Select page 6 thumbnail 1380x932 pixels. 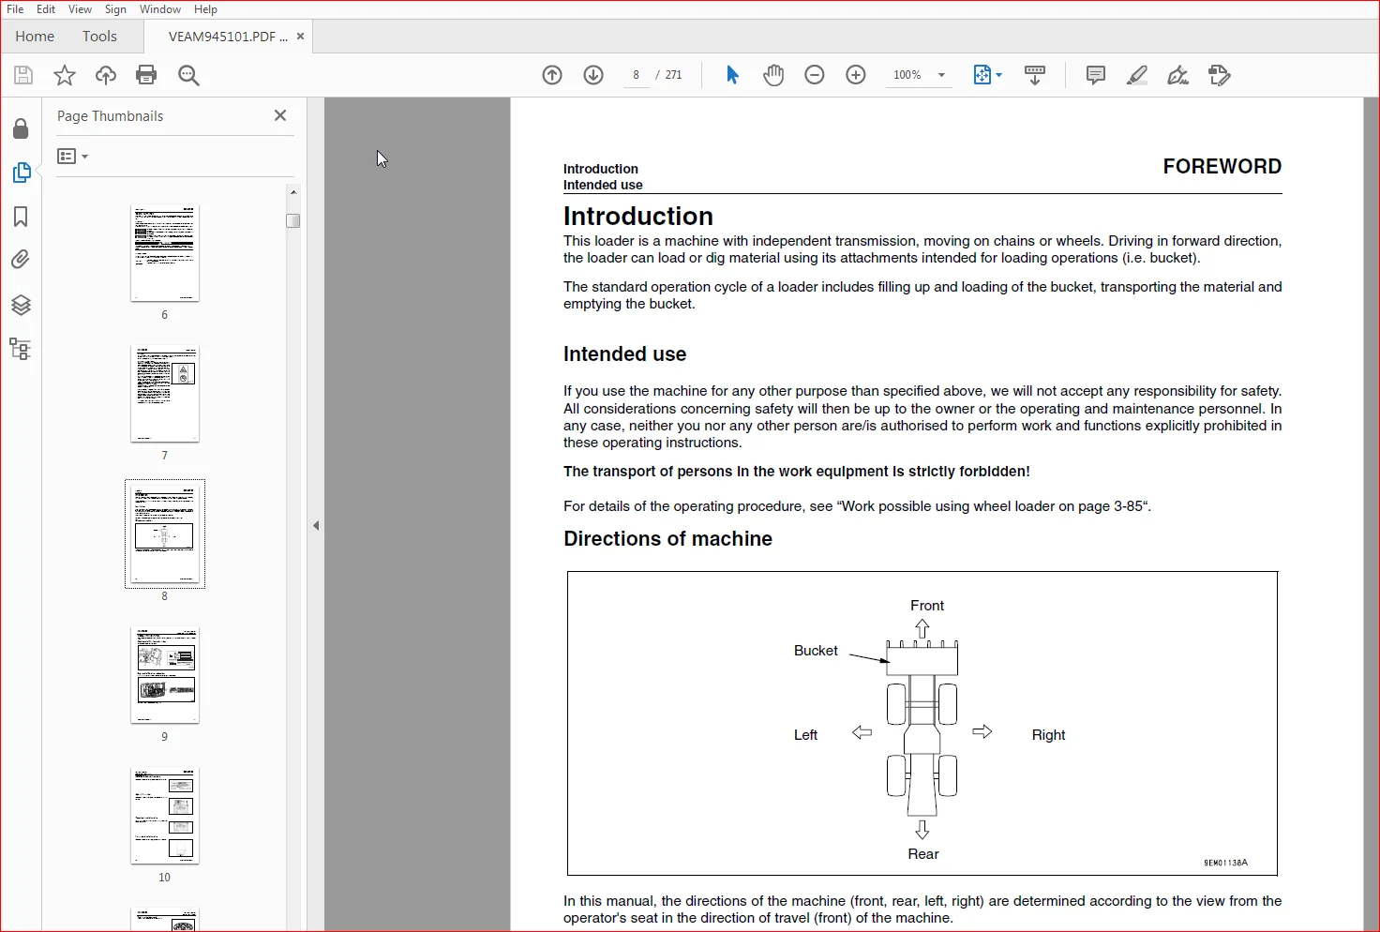[165, 253]
